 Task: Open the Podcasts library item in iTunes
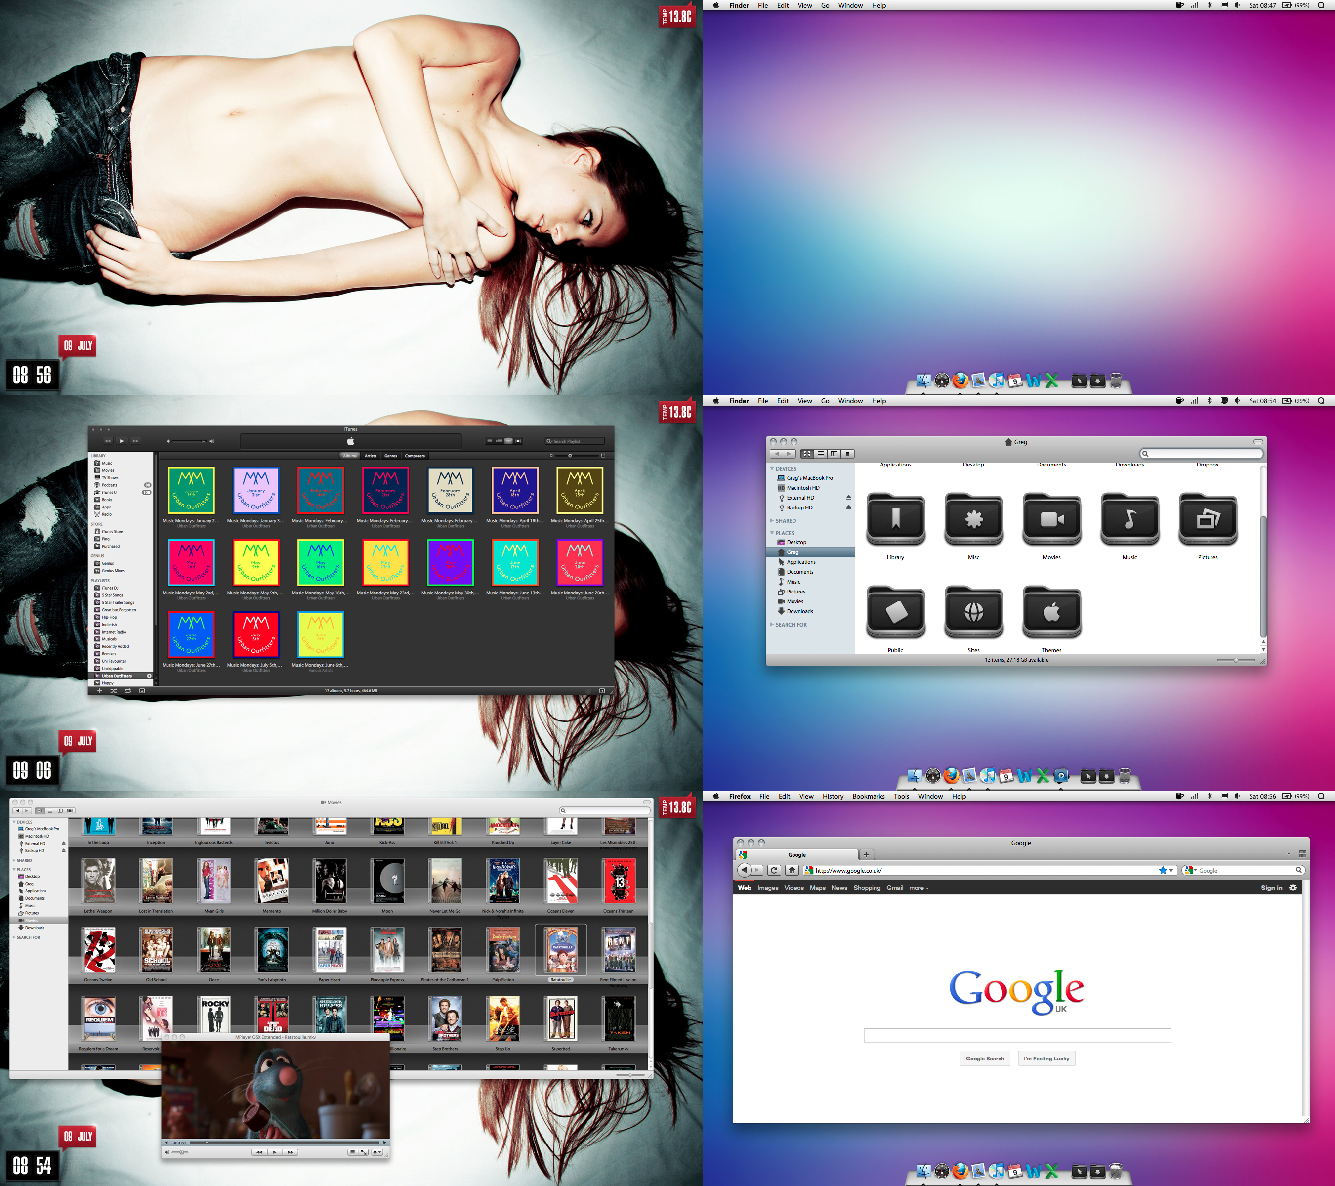pos(109,485)
